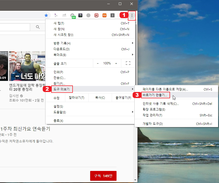Click the globe extension icon in toolbar

pos(88,15)
